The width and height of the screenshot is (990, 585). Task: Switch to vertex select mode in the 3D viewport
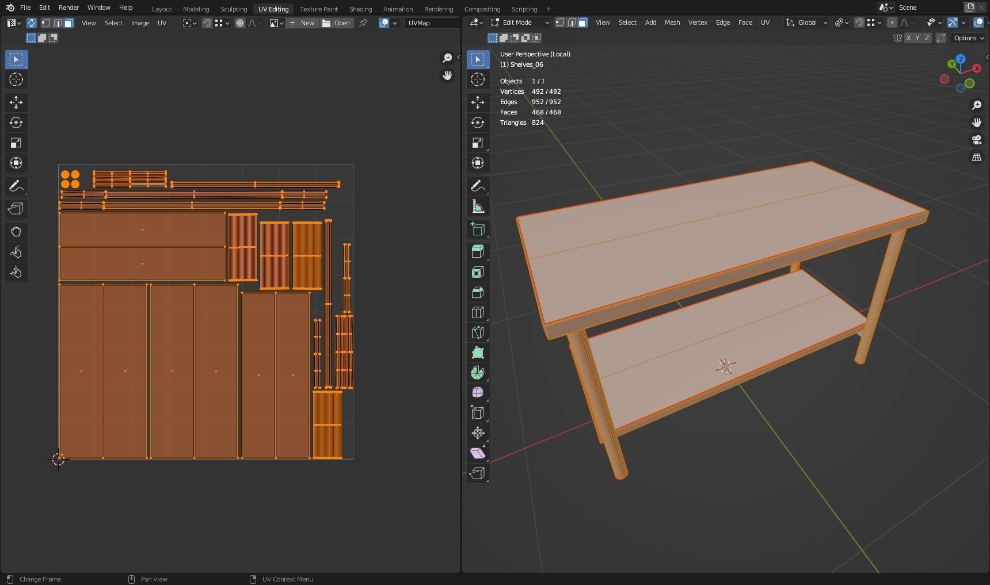[x=559, y=22]
